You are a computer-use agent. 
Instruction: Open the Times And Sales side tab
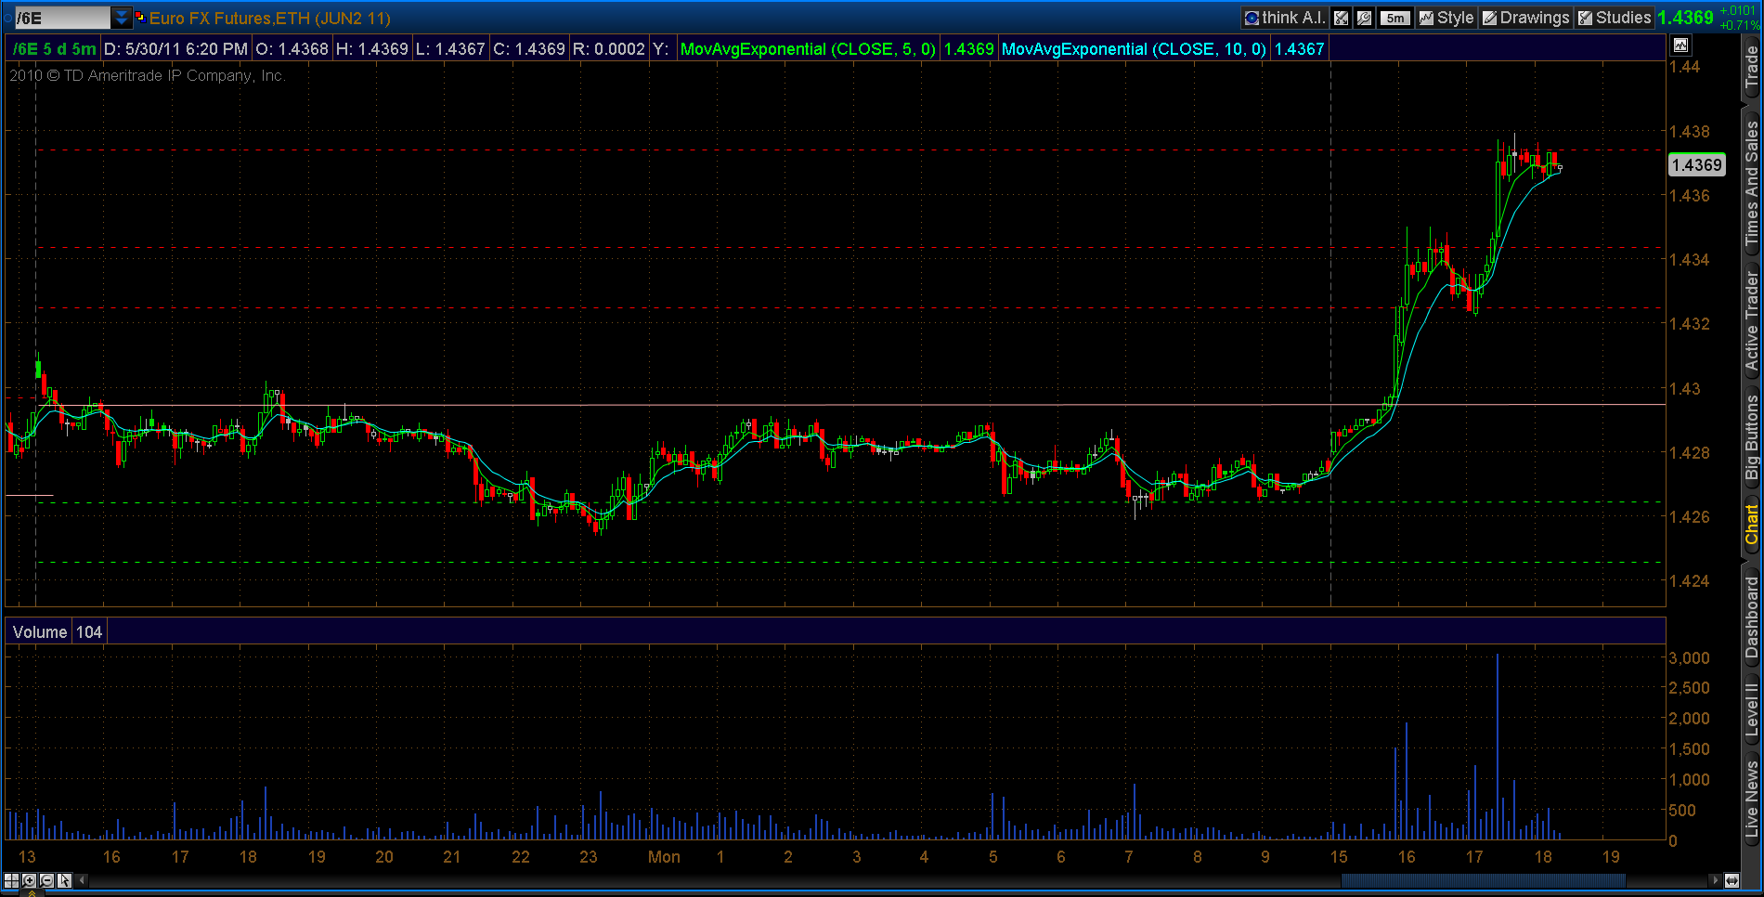click(1752, 182)
